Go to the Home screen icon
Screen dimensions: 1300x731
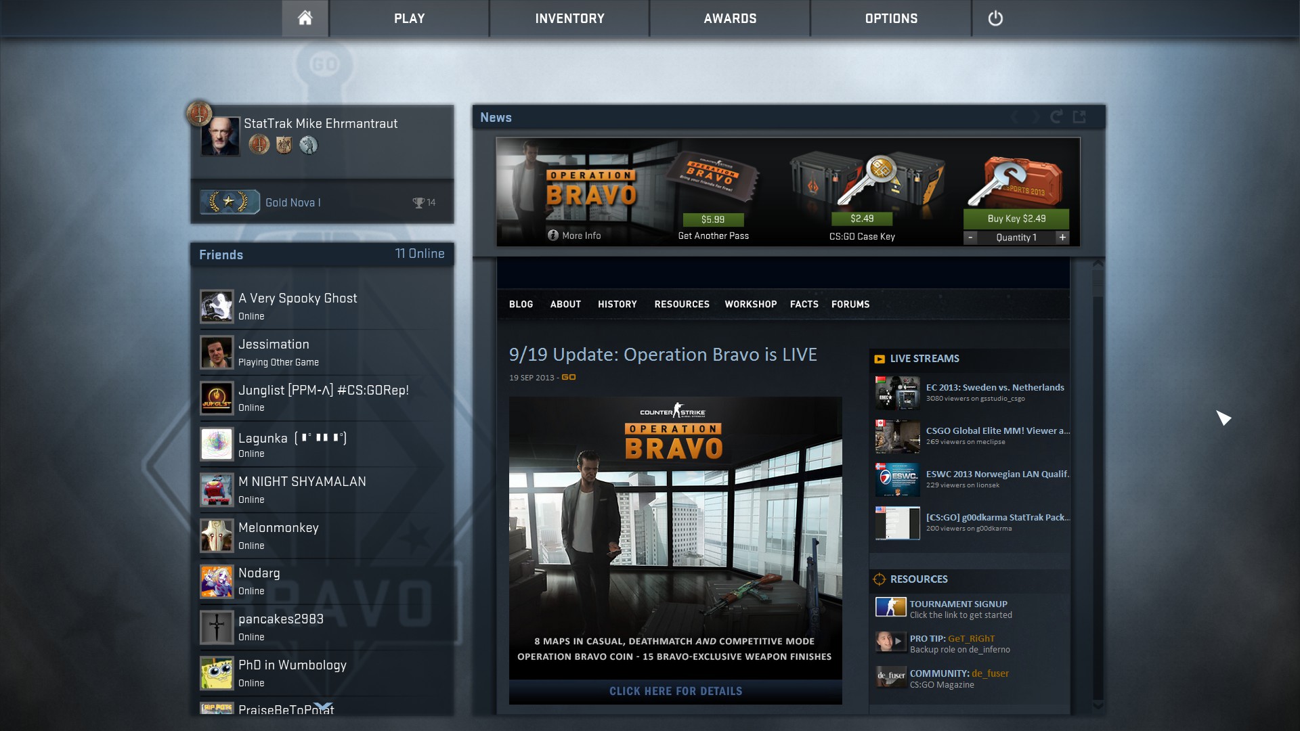(305, 18)
